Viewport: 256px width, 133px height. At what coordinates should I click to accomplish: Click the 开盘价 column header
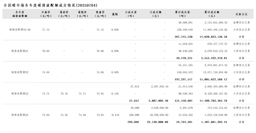point(46,14)
